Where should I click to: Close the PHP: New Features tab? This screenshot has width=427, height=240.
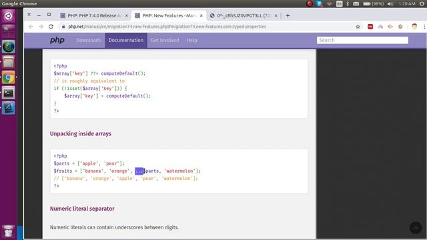click(201, 16)
